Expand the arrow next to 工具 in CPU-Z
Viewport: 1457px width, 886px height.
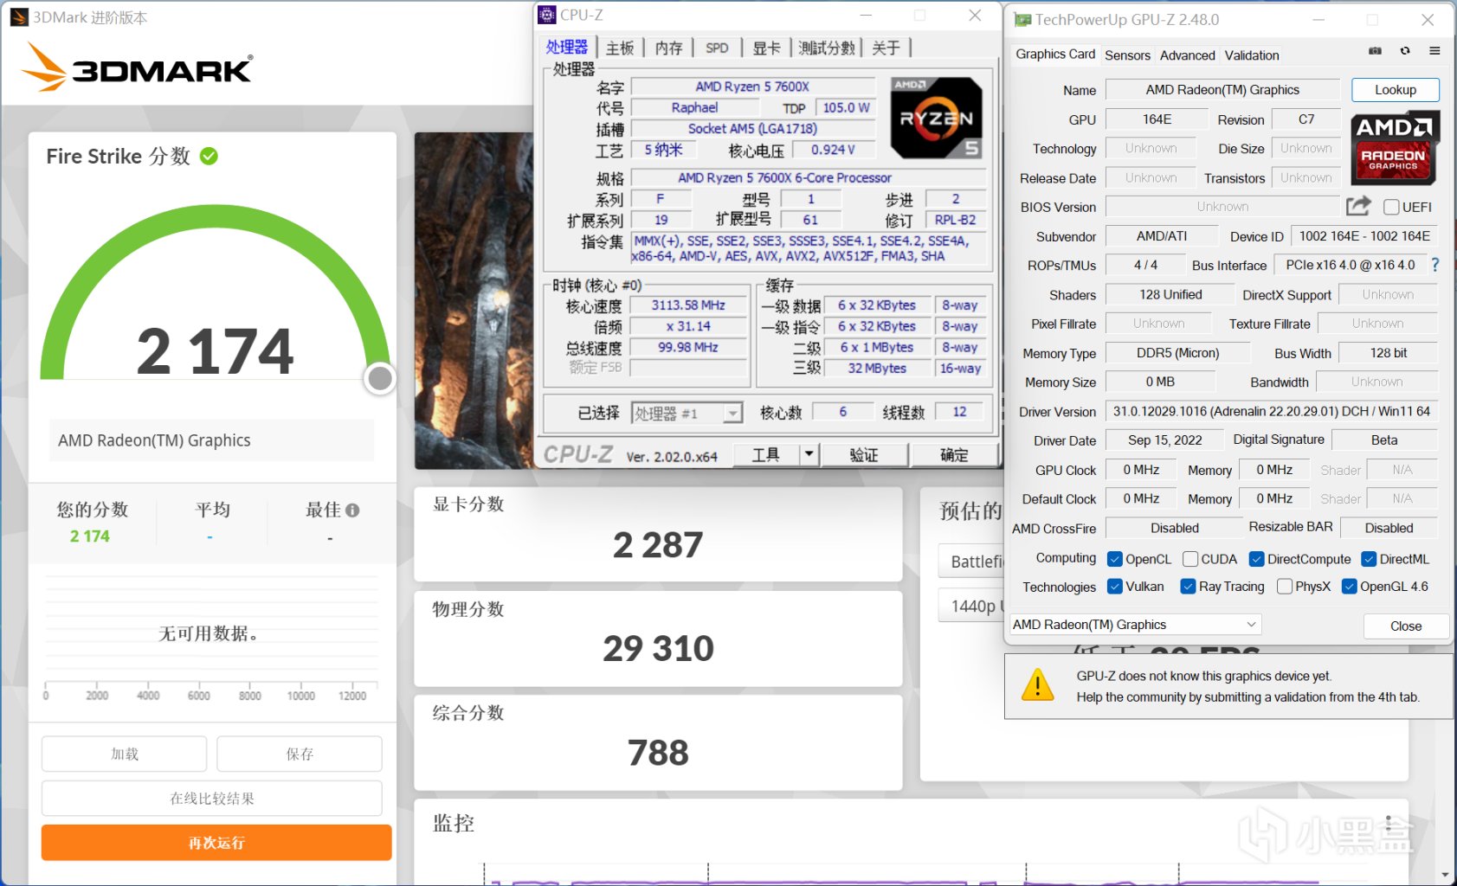pos(809,454)
